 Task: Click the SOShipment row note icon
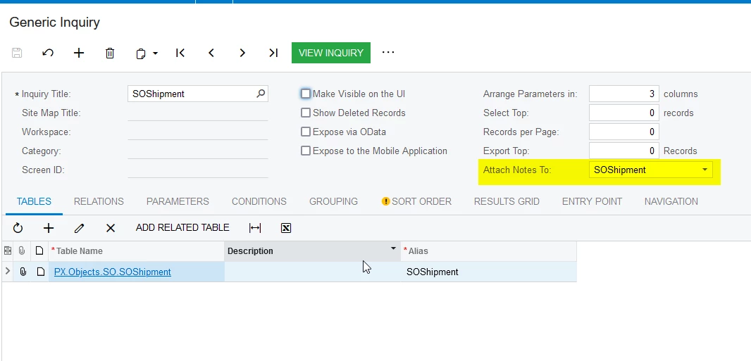pyautogui.click(x=41, y=272)
